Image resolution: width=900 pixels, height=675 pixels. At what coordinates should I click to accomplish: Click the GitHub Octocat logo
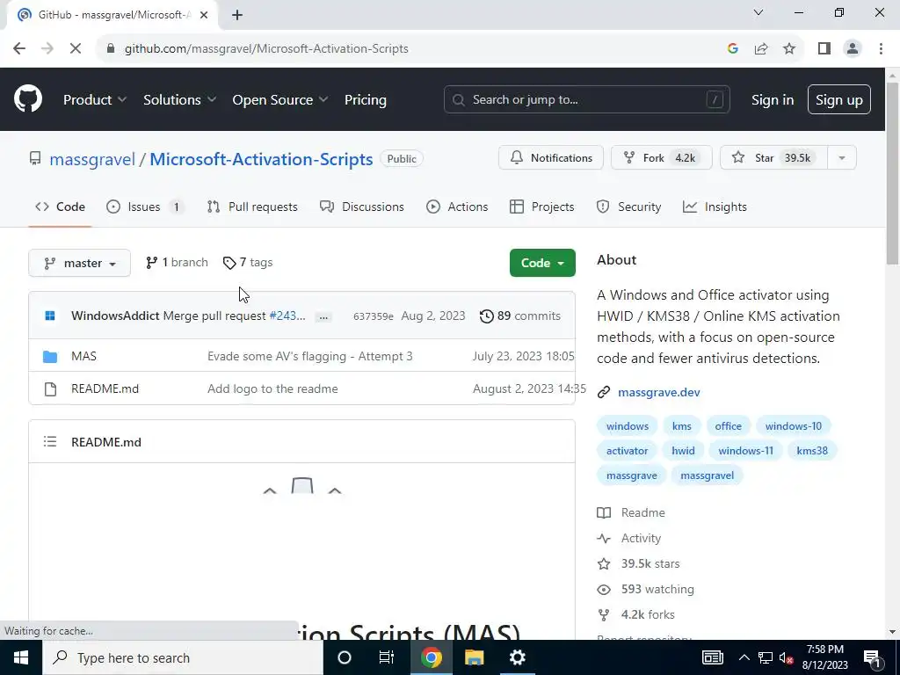[x=28, y=98]
